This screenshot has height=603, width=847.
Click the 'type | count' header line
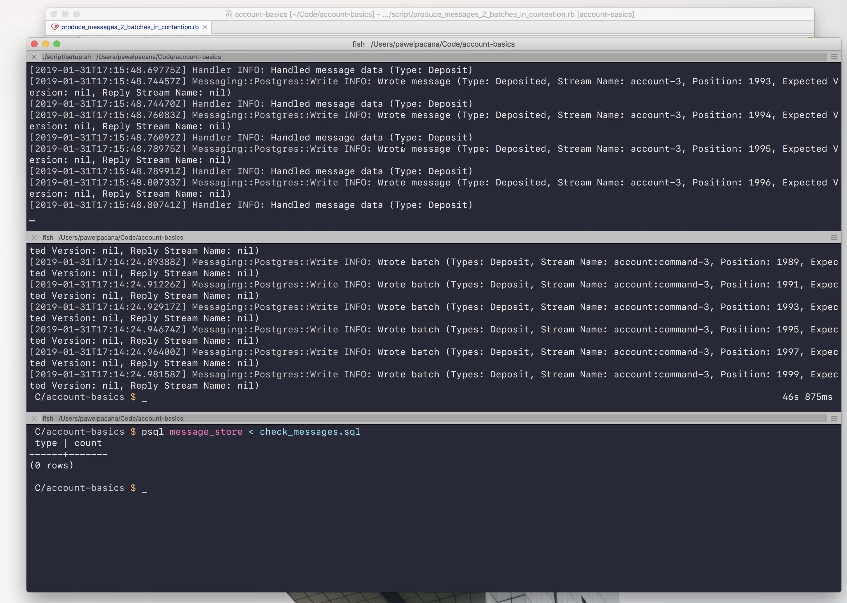(68, 443)
